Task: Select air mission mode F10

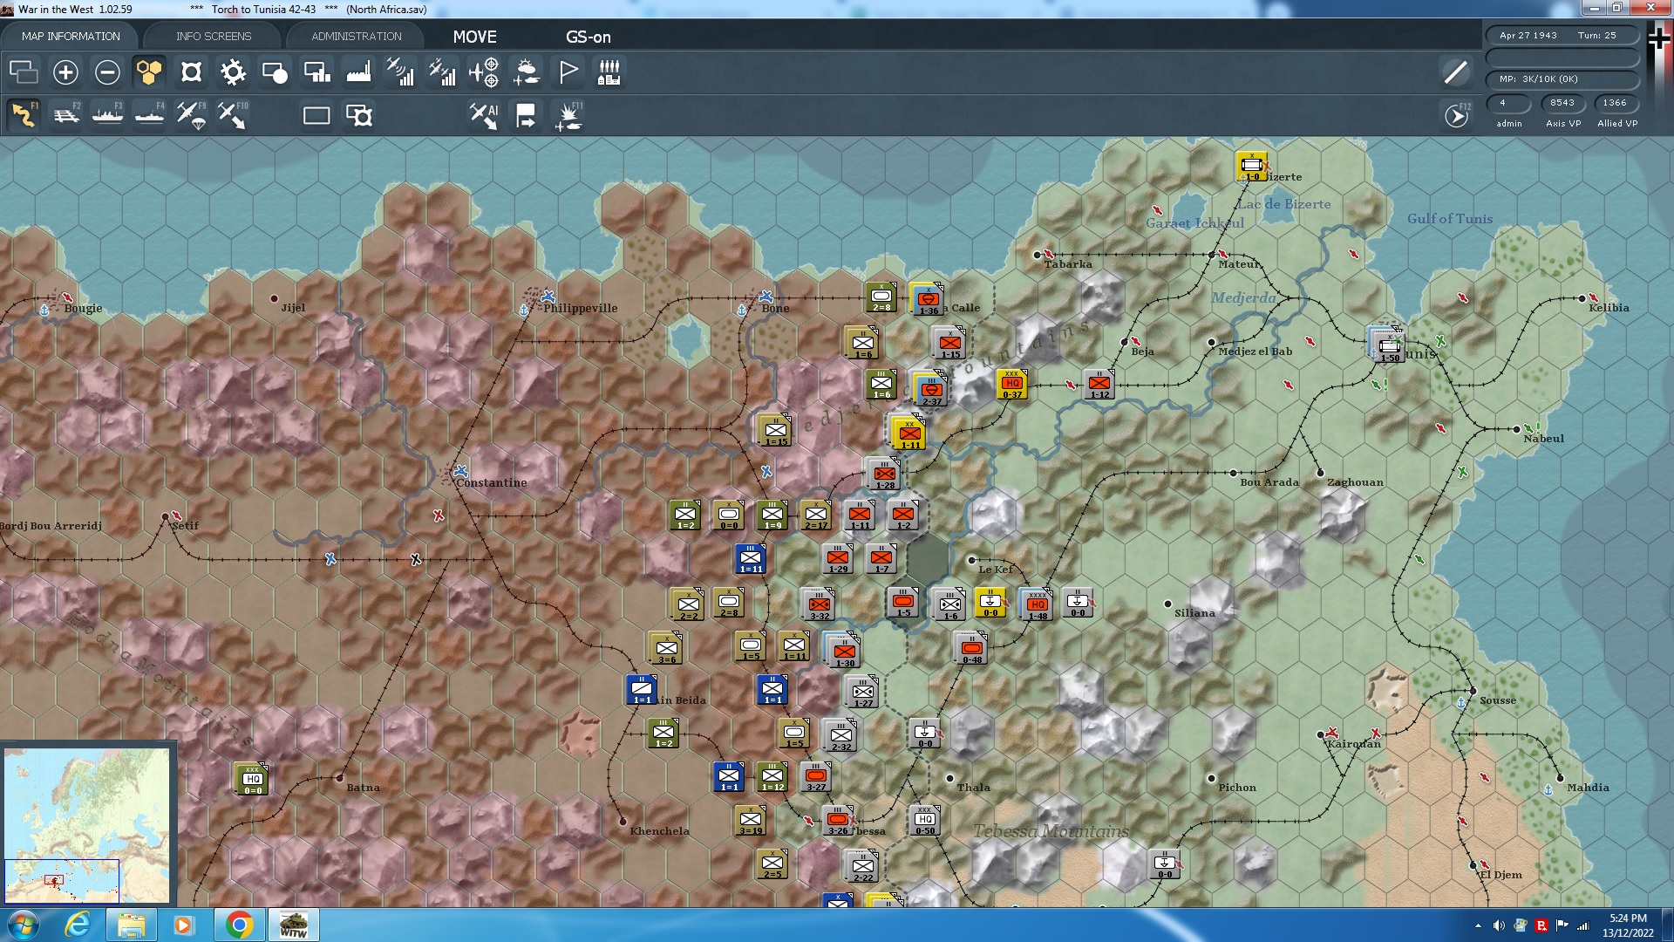Action: tap(233, 115)
